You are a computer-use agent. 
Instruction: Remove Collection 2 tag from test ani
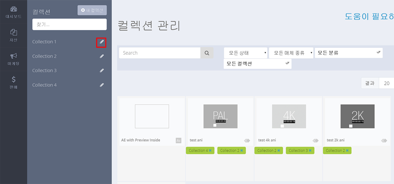click(x=241, y=150)
